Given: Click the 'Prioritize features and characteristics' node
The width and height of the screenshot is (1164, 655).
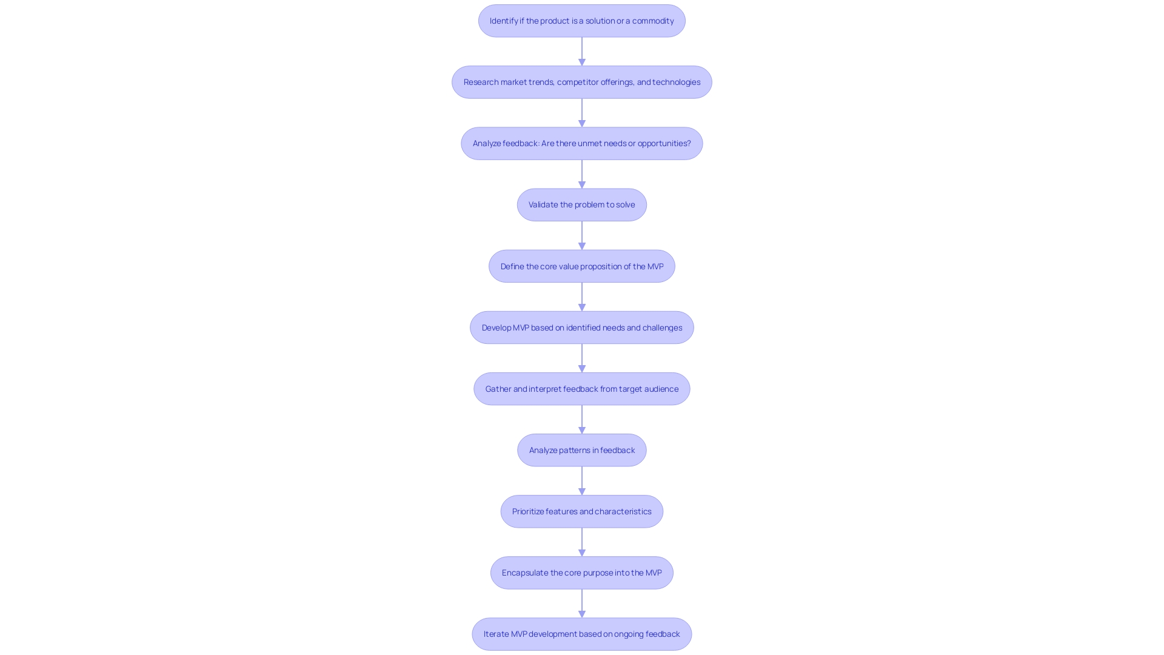Looking at the screenshot, I should coord(581,510).
